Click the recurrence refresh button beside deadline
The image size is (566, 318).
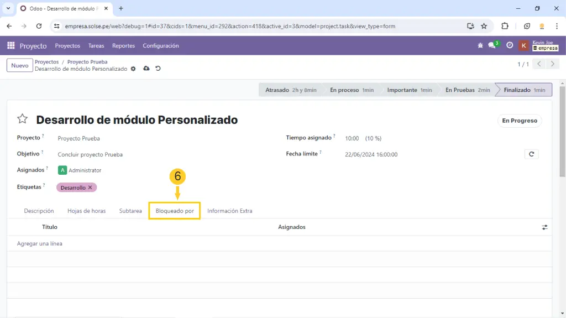click(531, 154)
